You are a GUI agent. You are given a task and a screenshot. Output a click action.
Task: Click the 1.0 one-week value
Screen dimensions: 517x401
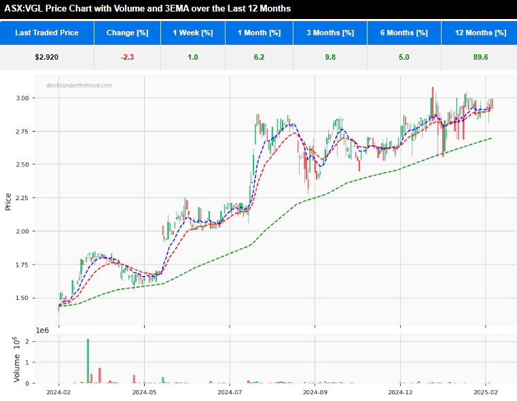pos(193,57)
